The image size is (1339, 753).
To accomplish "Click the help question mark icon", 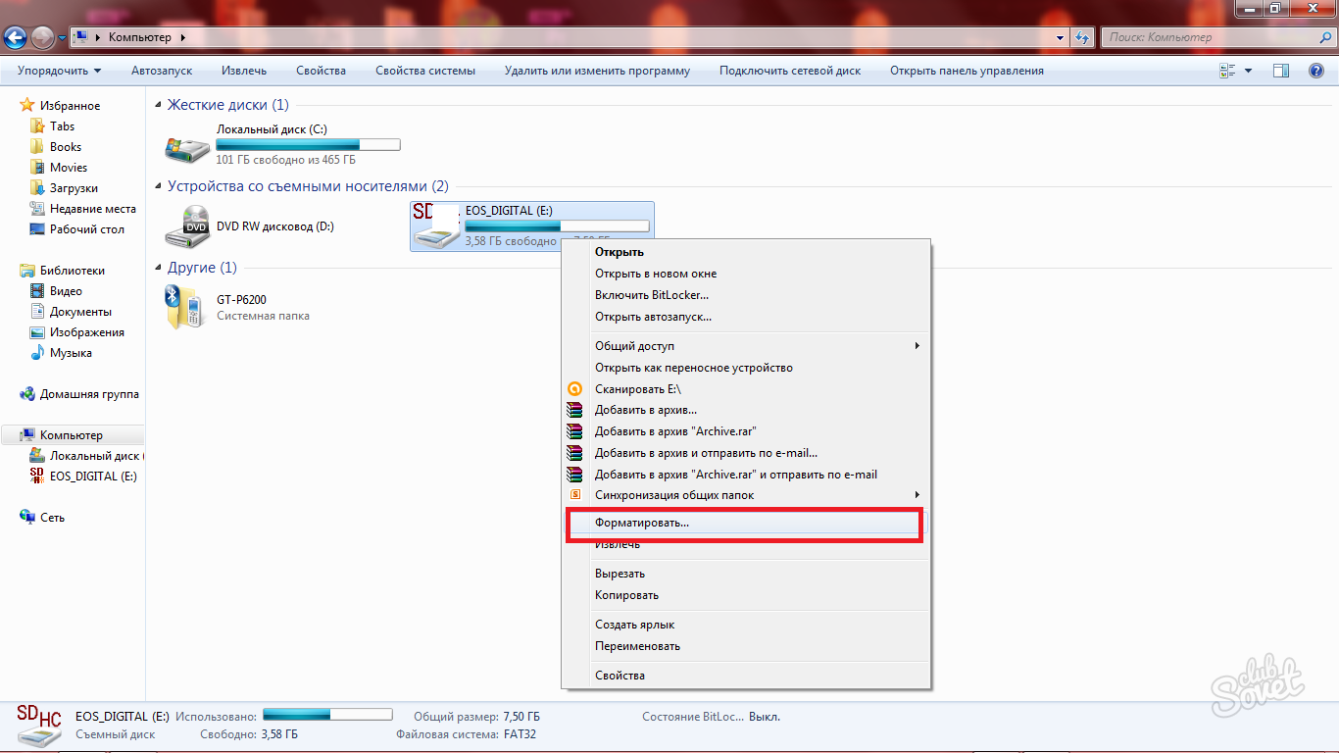I will (1316, 71).
